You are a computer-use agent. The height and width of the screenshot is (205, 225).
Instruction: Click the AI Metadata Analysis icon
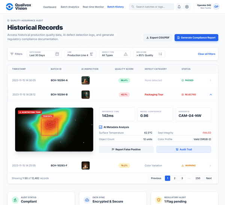point(100,127)
